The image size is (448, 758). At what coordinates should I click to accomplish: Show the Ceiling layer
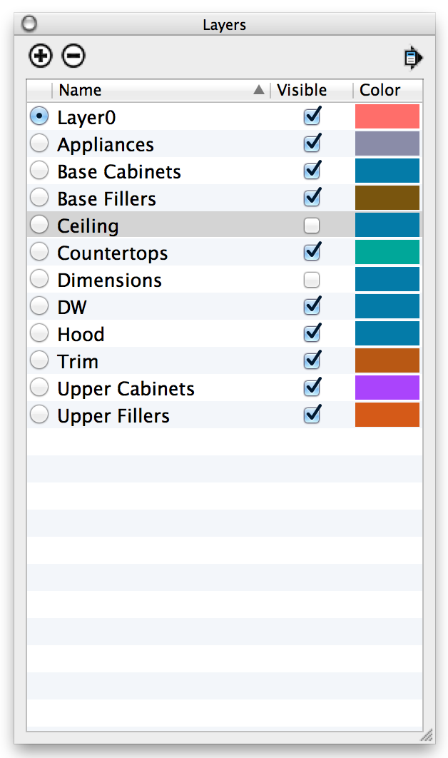pos(312,226)
